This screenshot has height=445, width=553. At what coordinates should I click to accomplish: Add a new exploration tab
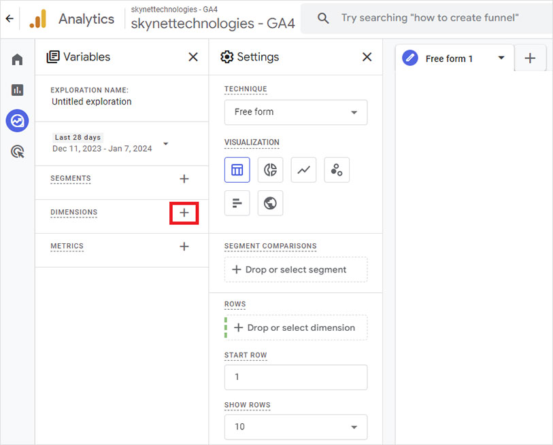click(530, 58)
